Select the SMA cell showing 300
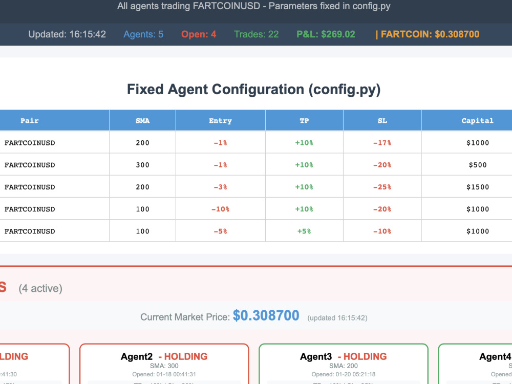Screen dimensions: 512x384 tap(143, 165)
